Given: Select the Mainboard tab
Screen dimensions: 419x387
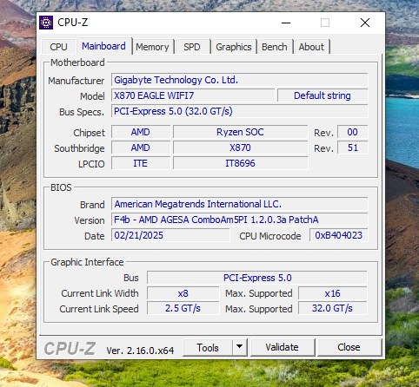Looking at the screenshot, I should (x=104, y=46).
